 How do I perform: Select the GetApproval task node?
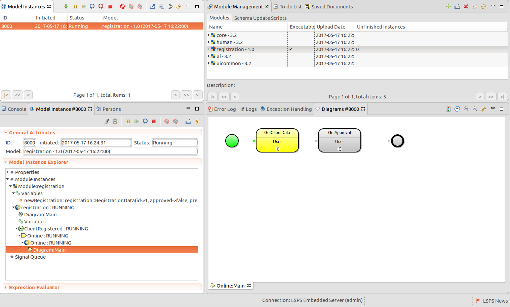tap(340, 140)
